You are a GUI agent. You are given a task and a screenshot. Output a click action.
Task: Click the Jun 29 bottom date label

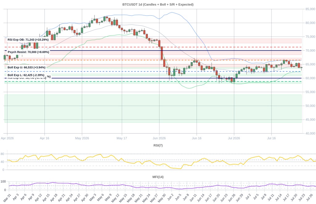click(x=239, y=198)
